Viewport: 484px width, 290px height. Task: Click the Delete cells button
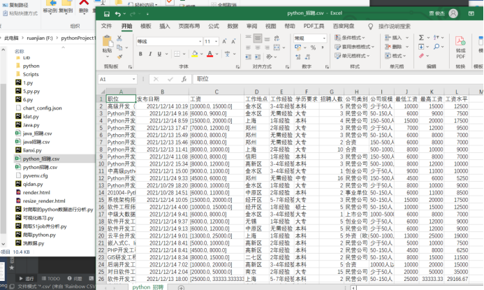coord(397,47)
